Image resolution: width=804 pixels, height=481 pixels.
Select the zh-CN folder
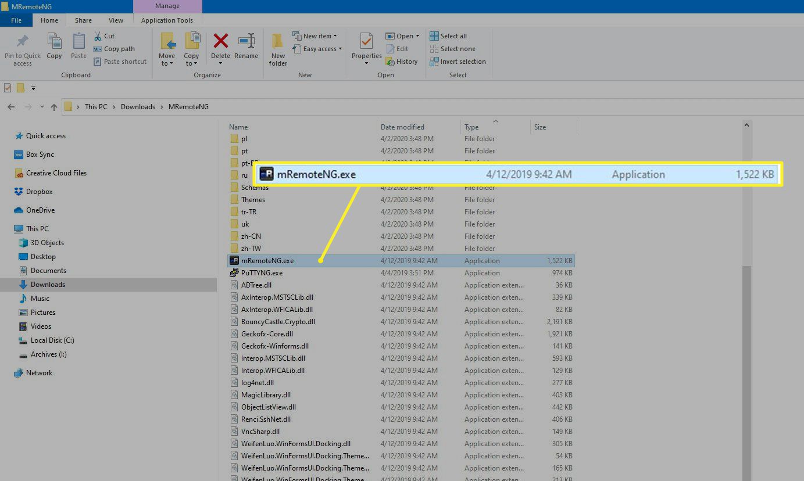[251, 236]
